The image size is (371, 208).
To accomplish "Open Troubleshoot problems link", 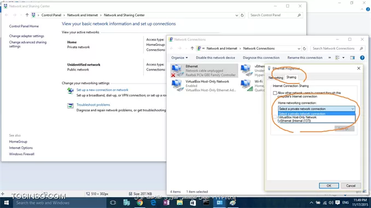I will pos(93,105).
